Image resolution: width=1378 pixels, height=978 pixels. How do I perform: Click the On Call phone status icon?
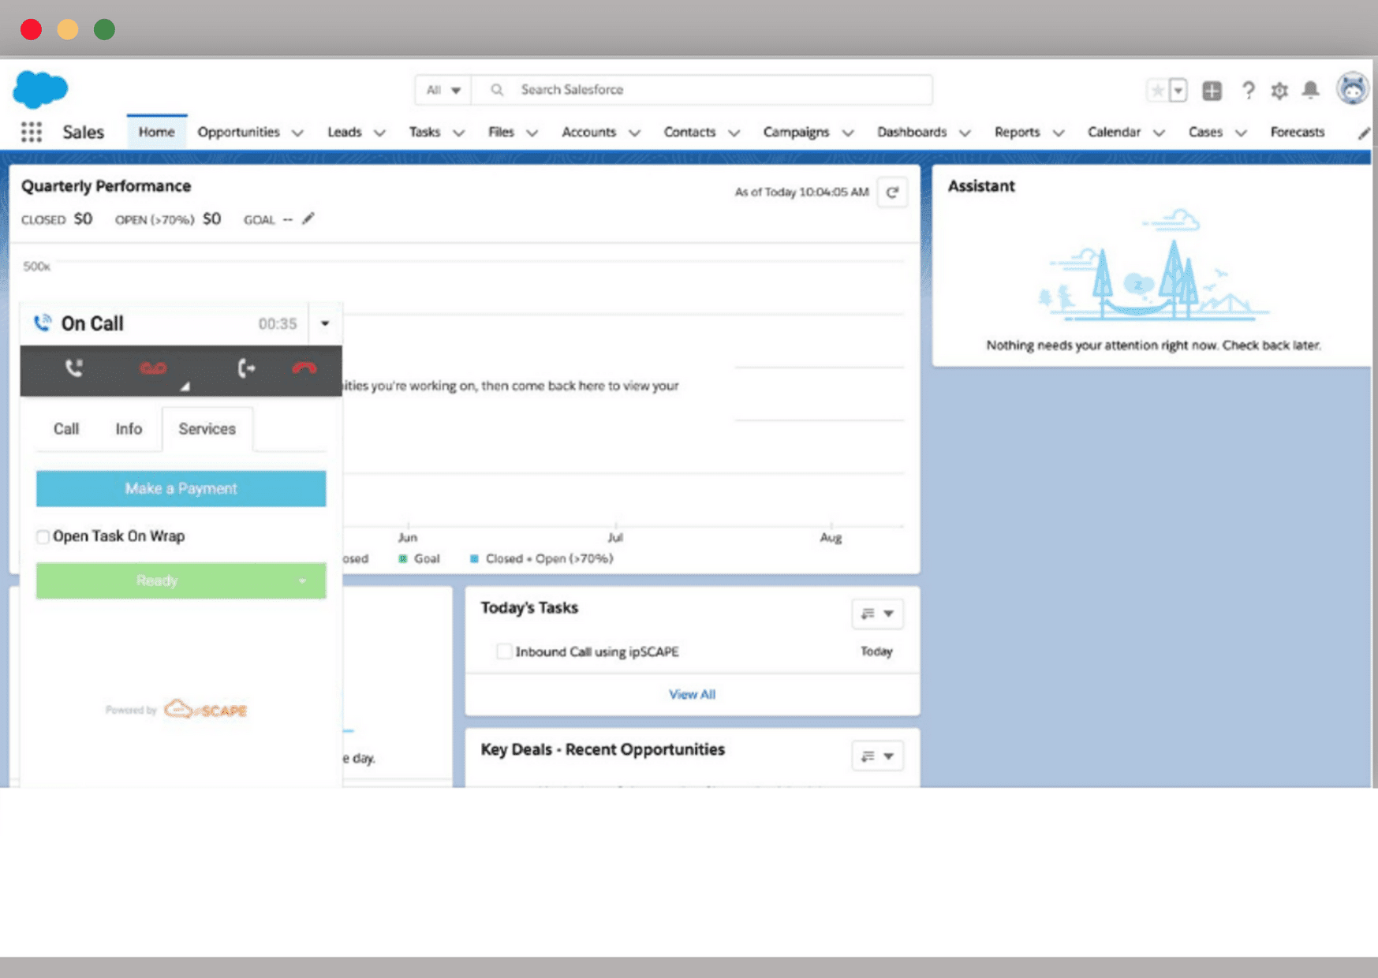tap(43, 323)
